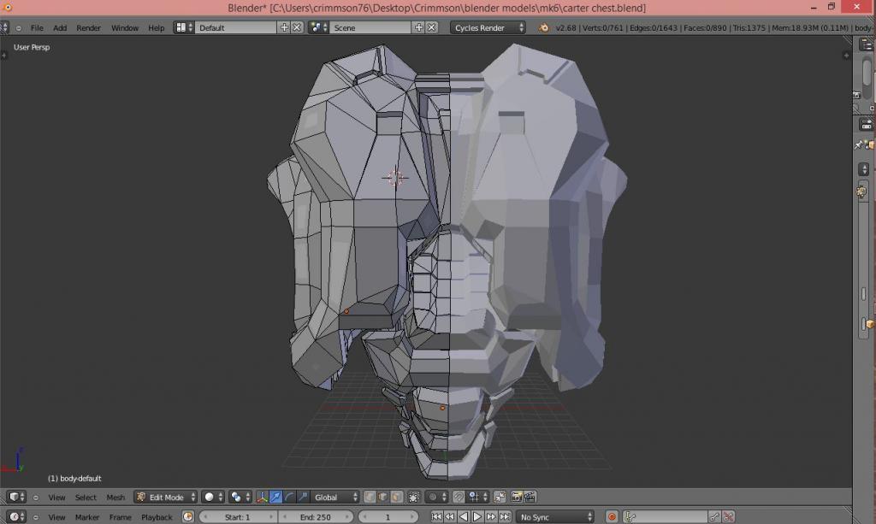Open the Edit Mode selector
Image resolution: width=876 pixels, height=524 pixels.
[x=166, y=497]
